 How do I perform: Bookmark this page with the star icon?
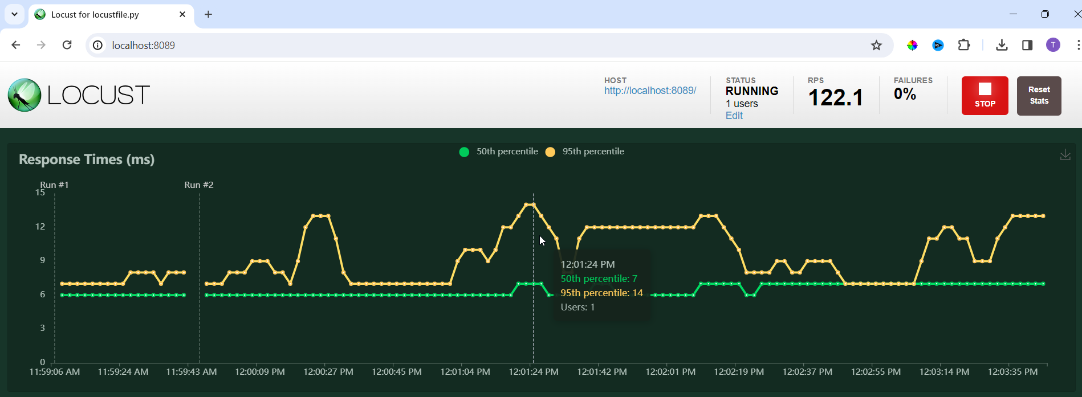876,46
